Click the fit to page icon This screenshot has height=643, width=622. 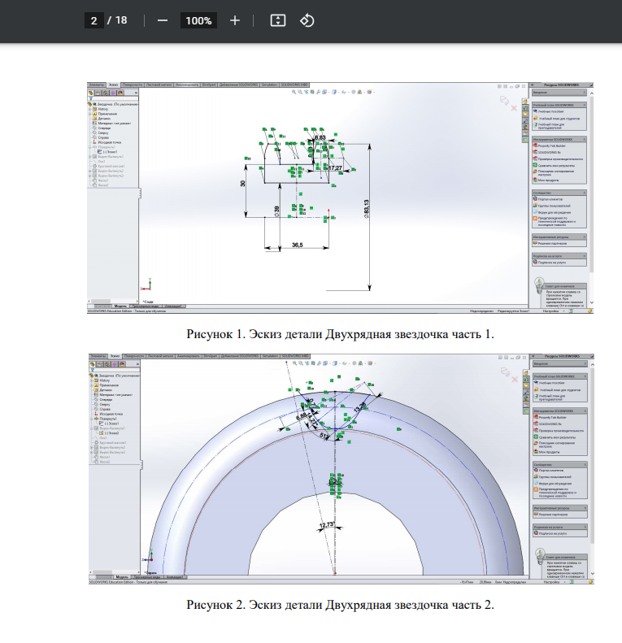click(278, 20)
